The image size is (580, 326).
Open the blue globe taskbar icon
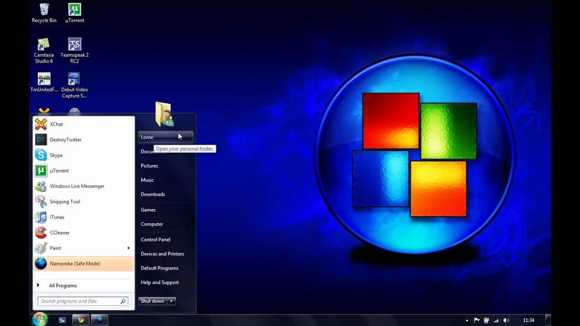(x=99, y=320)
